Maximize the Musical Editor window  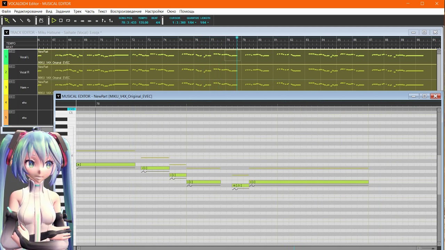coord(424,96)
